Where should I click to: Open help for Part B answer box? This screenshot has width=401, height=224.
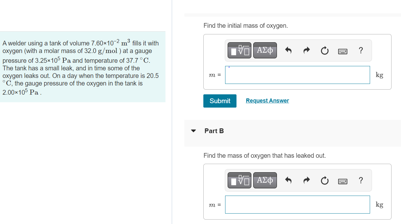361,180
